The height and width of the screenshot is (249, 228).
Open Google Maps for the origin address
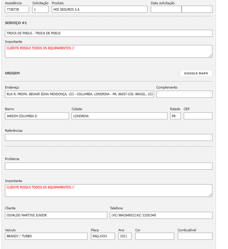[x=196, y=73]
